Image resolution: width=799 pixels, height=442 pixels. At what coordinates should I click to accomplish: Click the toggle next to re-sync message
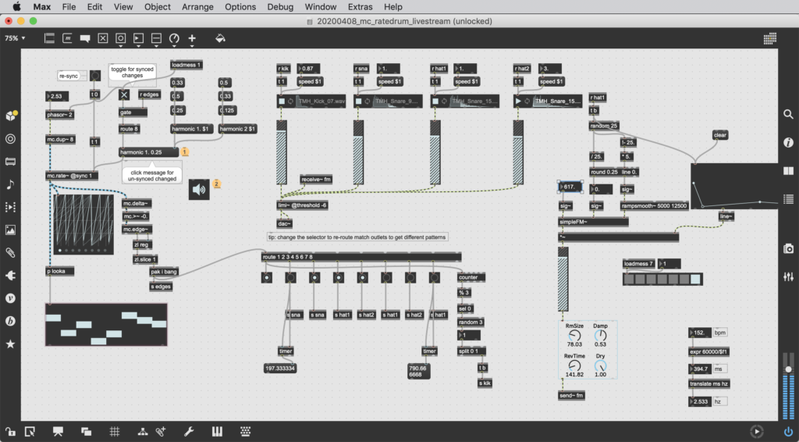[94, 76]
